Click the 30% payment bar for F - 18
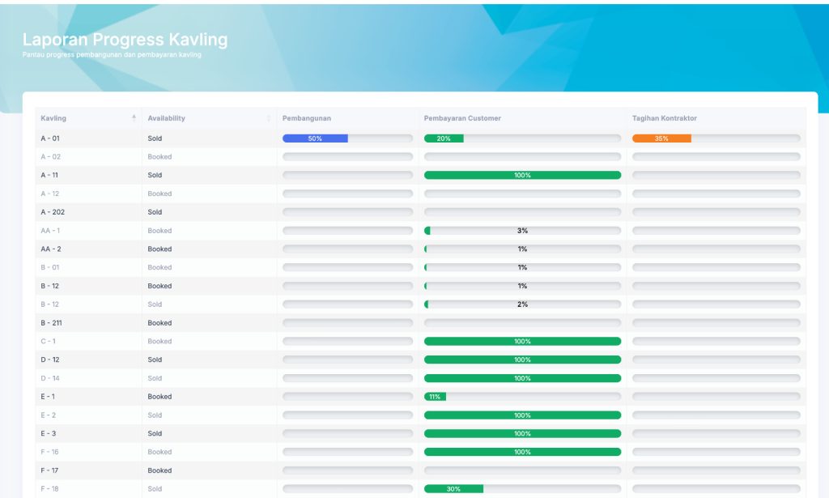 click(x=453, y=489)
